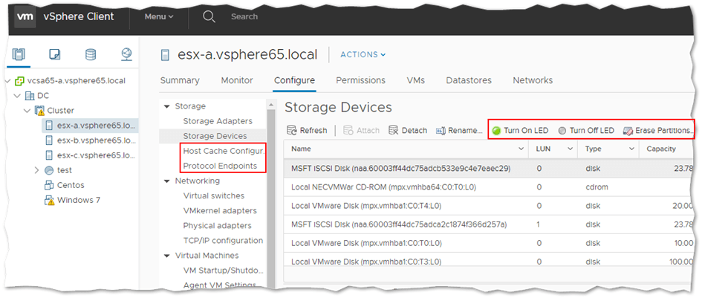This screenshot has height=298, width=702.
Task: Click the green Turn On LED icon
Action: [x=496, y=131]
